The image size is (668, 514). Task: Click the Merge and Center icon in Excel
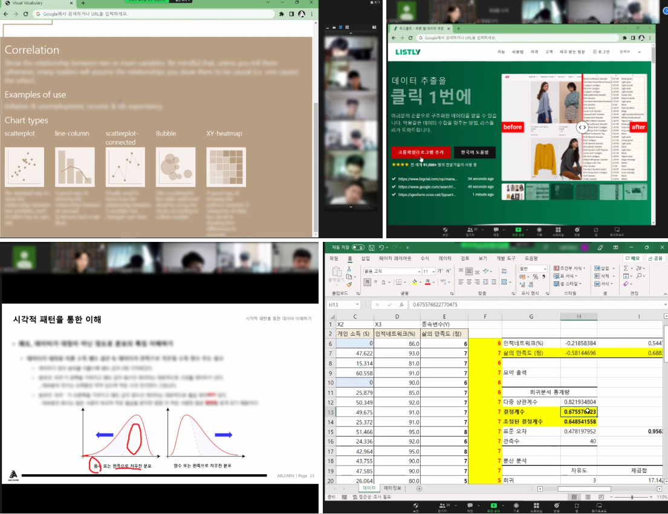click(504, 282)
